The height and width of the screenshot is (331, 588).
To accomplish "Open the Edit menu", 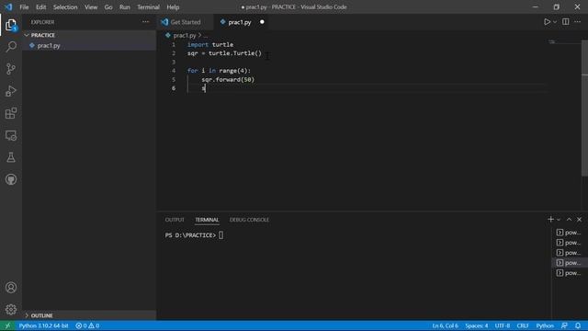I will (40, 6).
